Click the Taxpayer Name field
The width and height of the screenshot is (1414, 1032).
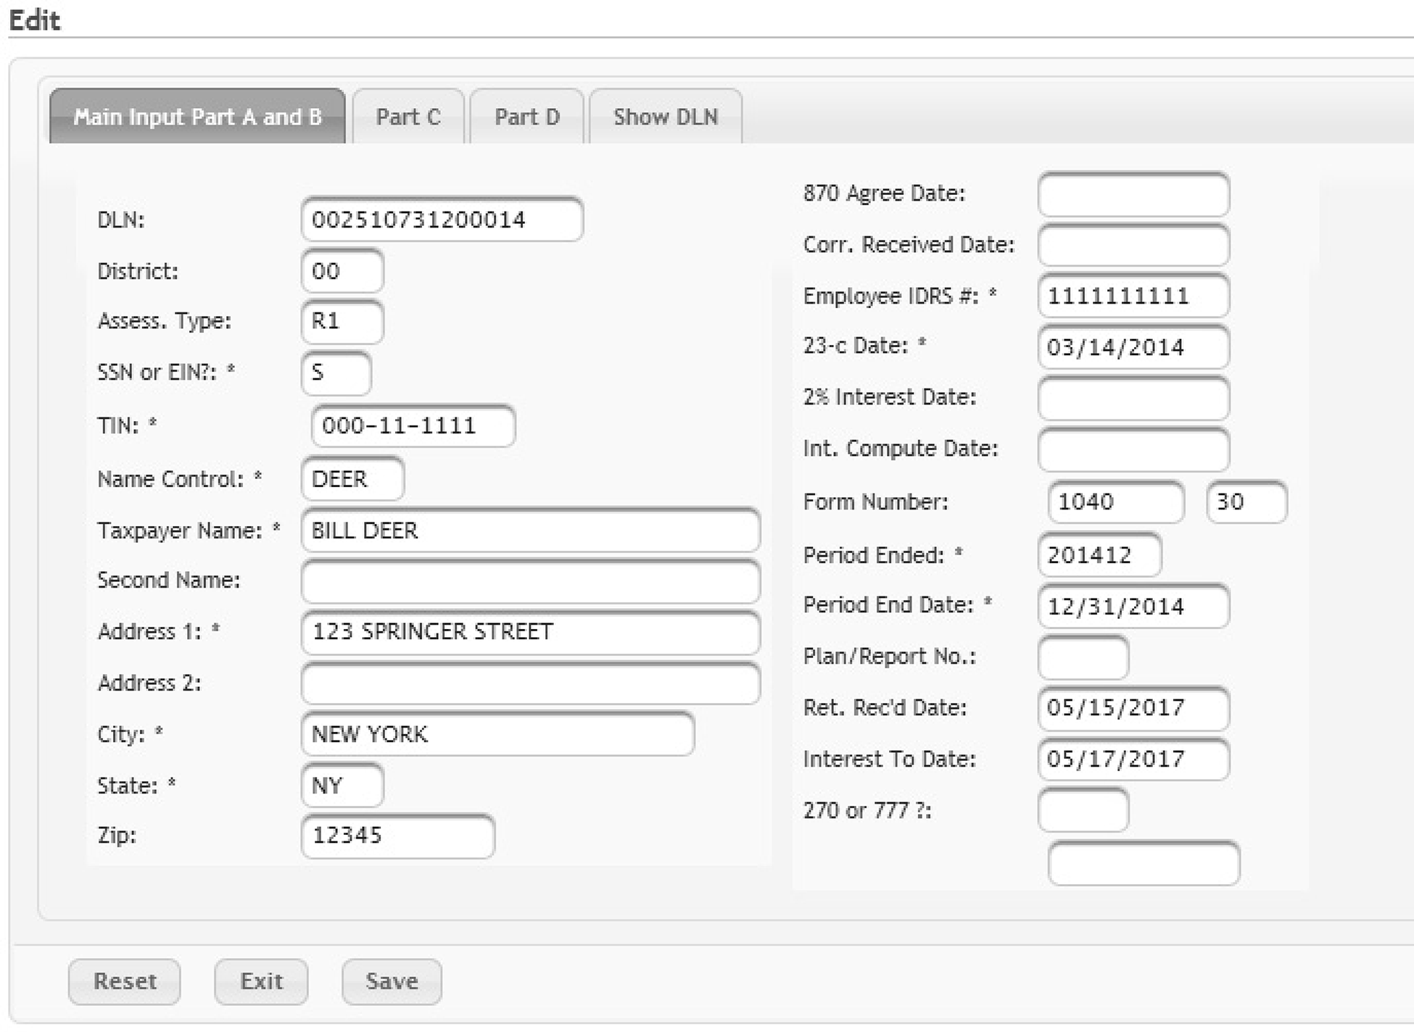click(530, 530)
